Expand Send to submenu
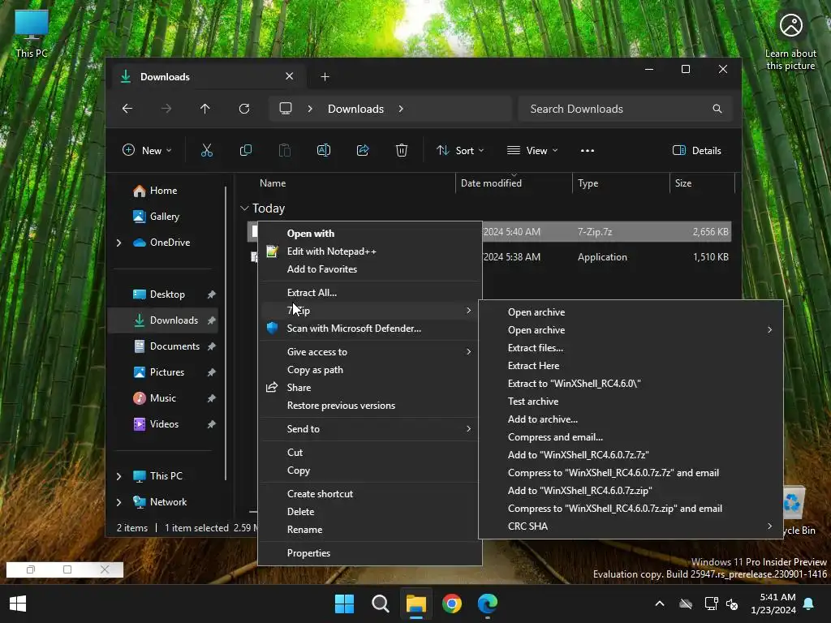This screenshot has width=831, height=623. (x=370, y=429)
